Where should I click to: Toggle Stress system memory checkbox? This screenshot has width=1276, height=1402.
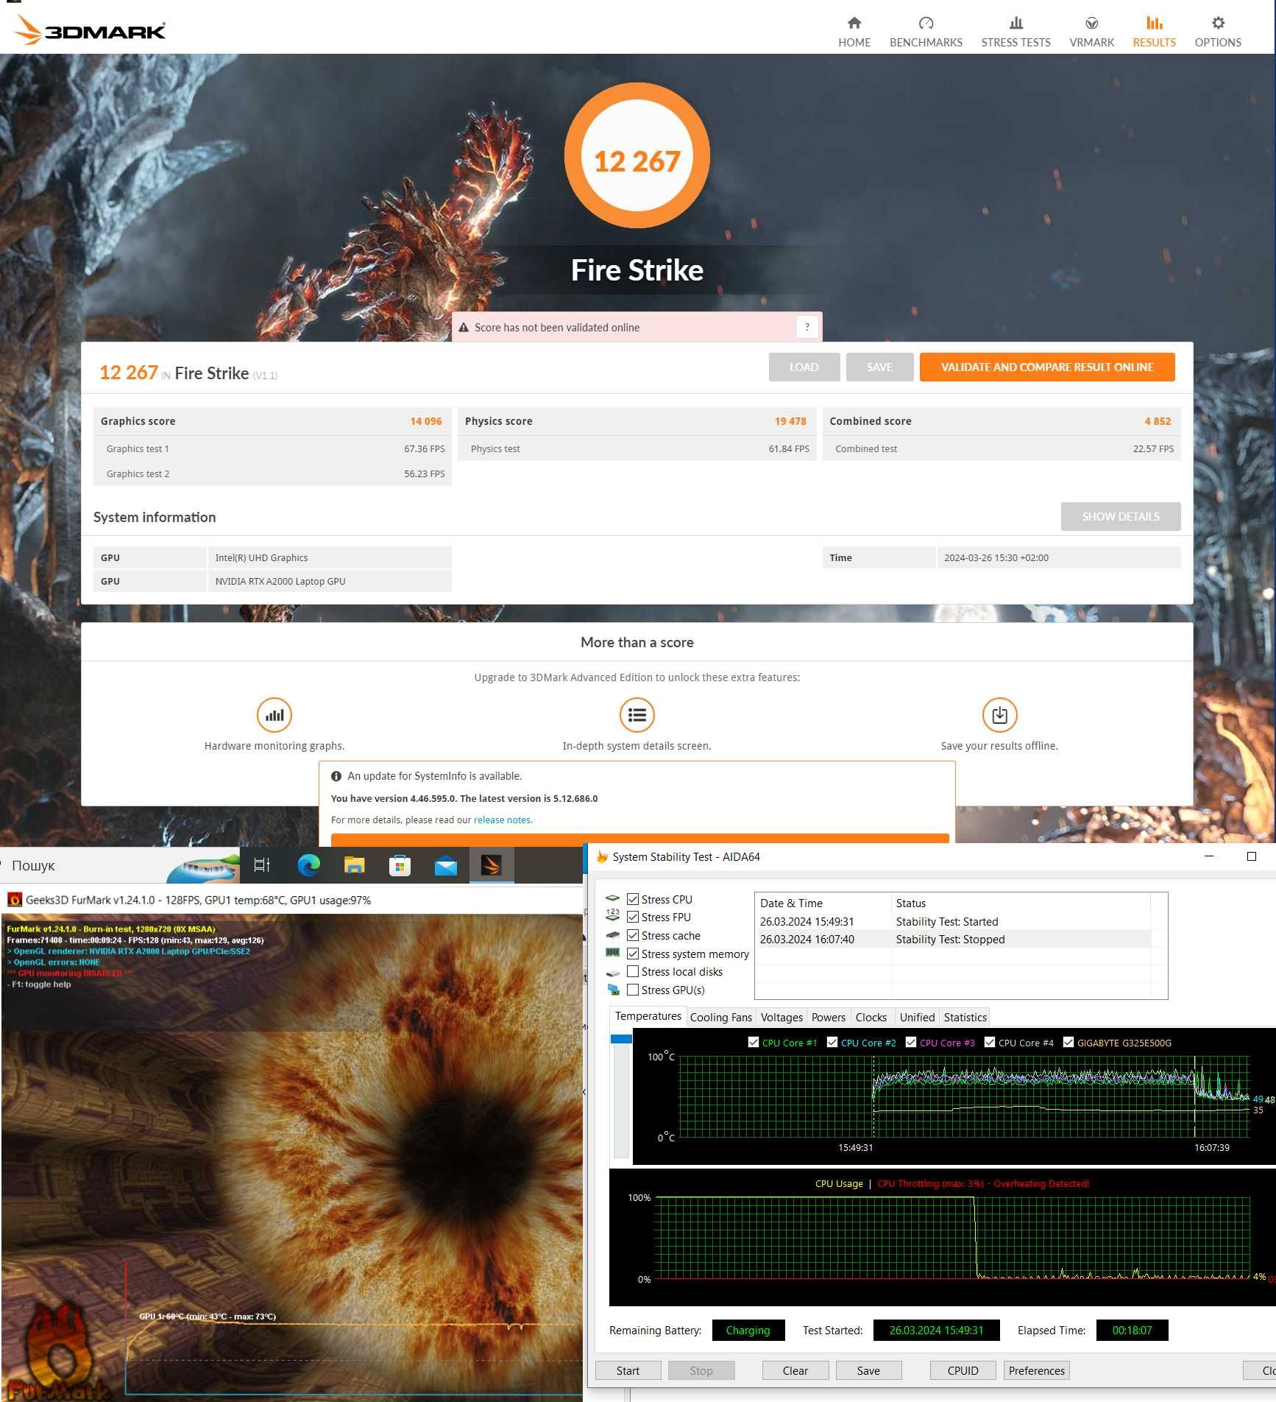(633, 954)
